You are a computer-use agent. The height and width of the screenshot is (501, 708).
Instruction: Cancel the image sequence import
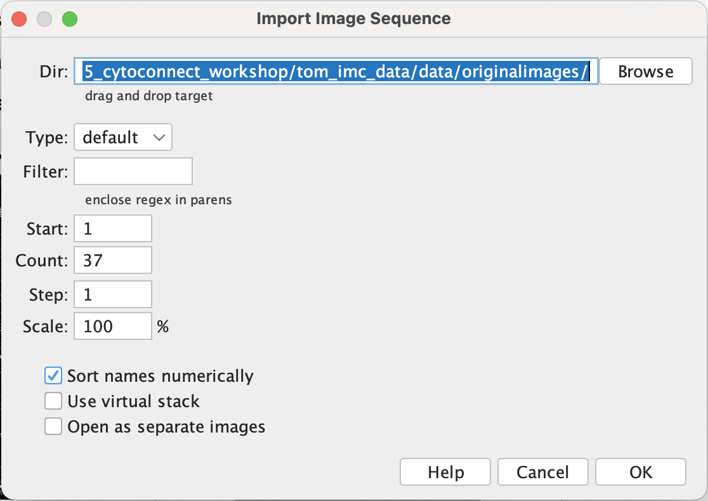(x=542, y=472)
